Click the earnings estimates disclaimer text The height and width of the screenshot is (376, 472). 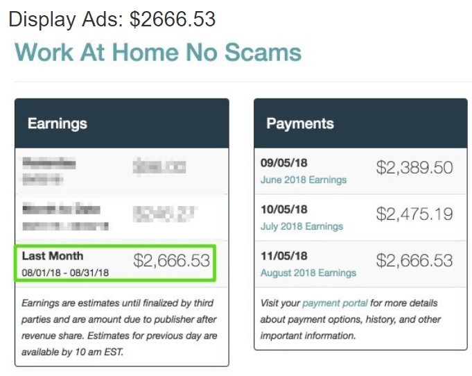click(x=119, y=327)
